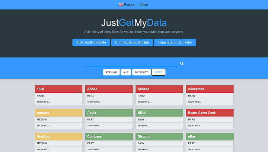
Task: Click the EASY label under eBay
Action: (x=191, y=143)
